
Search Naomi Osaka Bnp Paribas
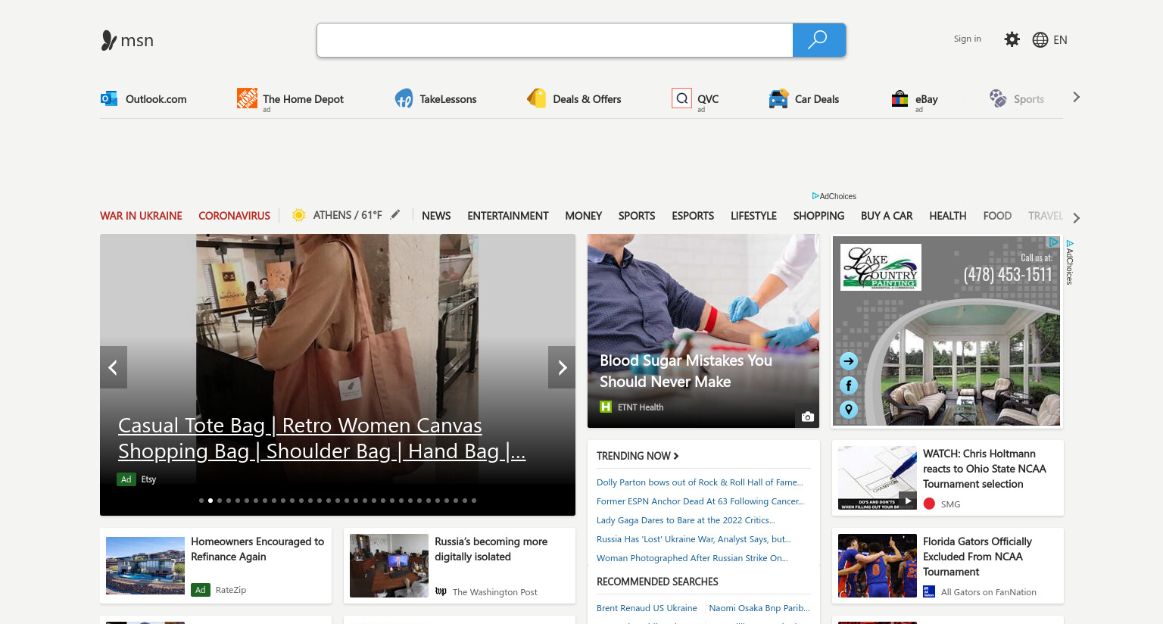click(x=759, y=608)
